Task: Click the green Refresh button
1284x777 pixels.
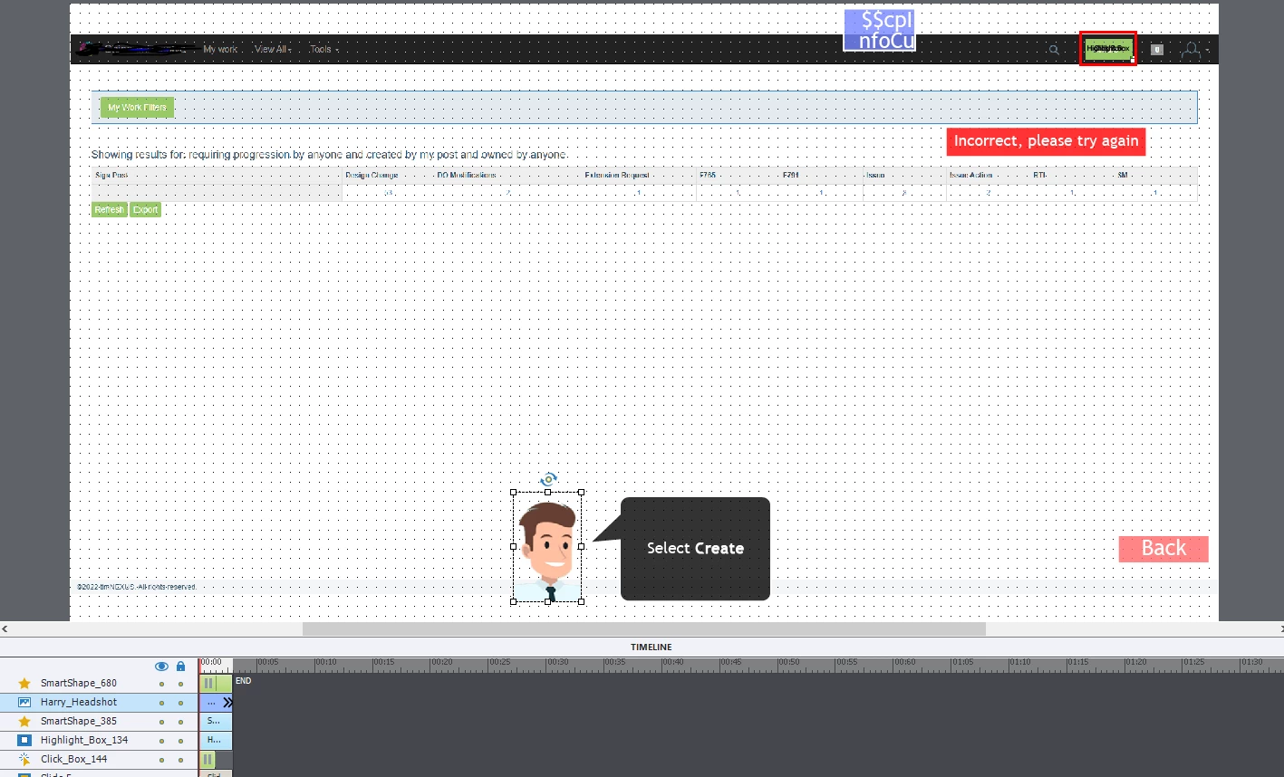Action: (109, 209)
